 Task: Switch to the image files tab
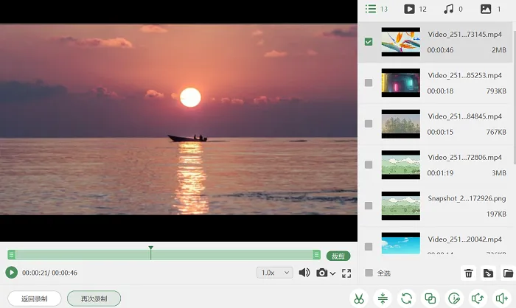coord(490,9)
